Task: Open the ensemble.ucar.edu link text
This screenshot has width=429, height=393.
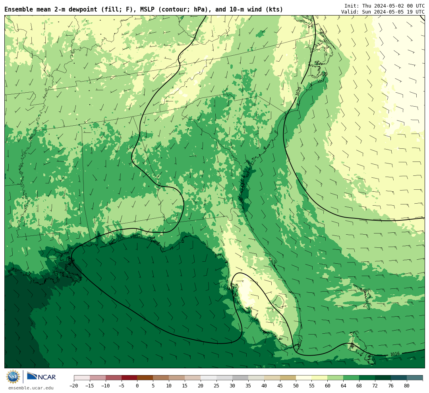Action: coord(31,388)
